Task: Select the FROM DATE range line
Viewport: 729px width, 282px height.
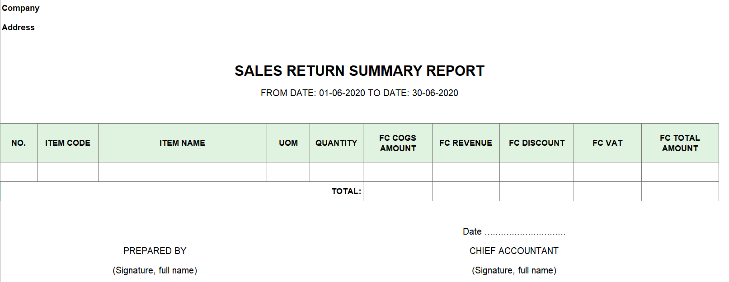Action: tap(359, 93)
